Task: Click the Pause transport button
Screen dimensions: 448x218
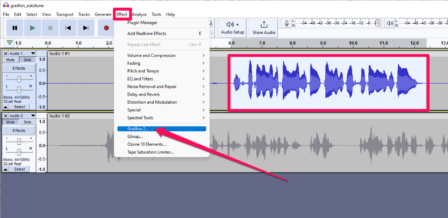Action: 15,28
